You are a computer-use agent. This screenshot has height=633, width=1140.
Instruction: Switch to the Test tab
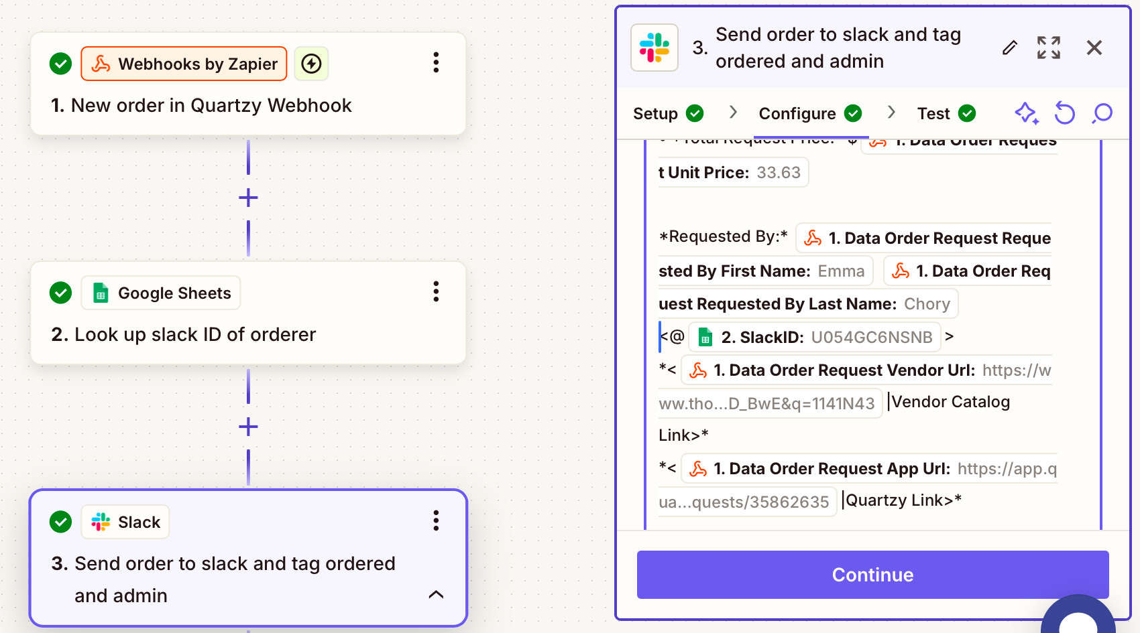pos(946,114)
